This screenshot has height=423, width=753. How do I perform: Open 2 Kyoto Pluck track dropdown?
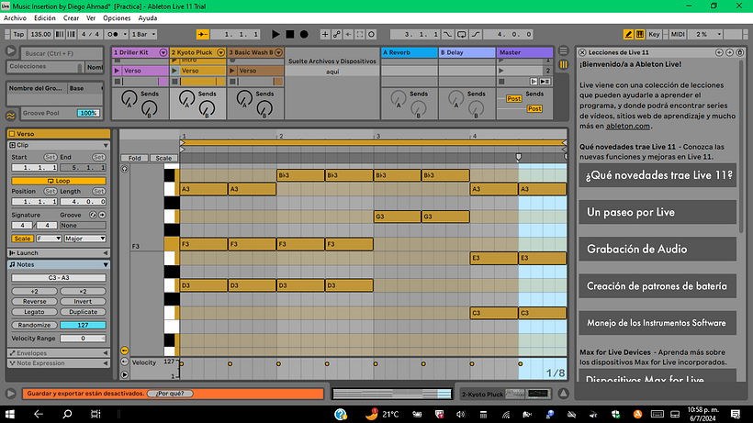(x=221, y=52)
